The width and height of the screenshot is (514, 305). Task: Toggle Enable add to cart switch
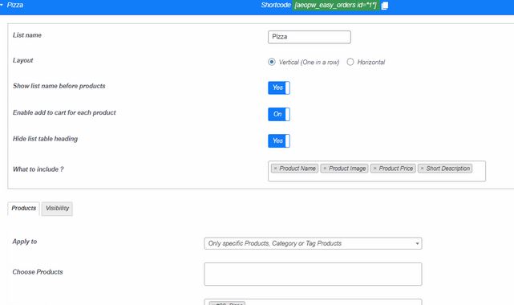(x=279, y=115)
